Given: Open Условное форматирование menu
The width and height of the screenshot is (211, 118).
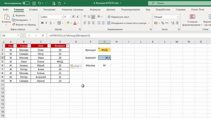Looking at the screenshot, I should 192,20.
